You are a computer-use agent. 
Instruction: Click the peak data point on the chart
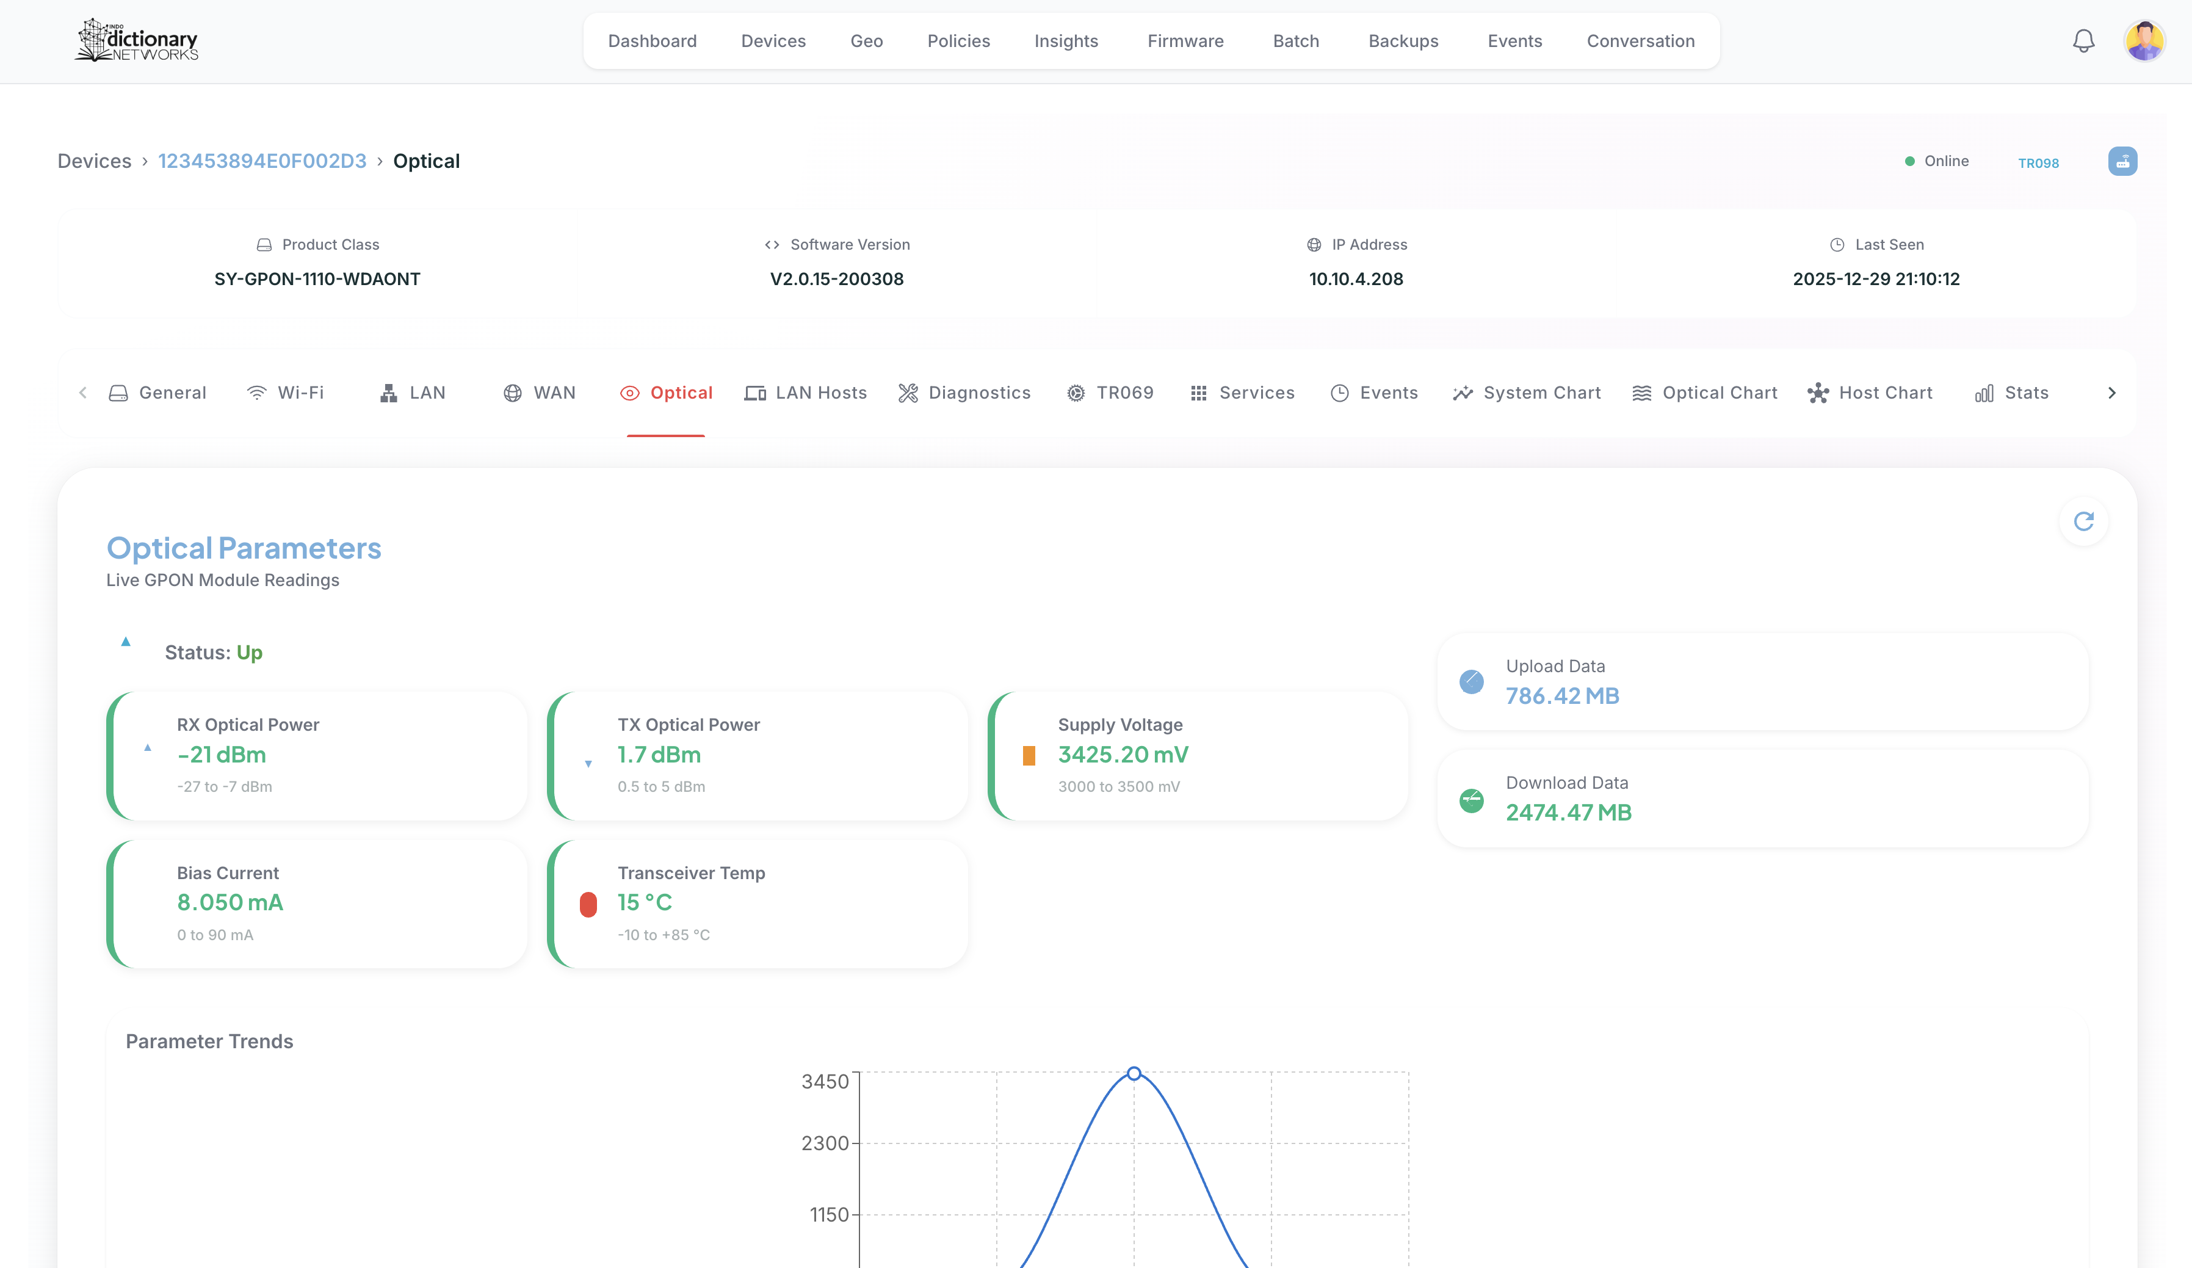click(x=1134, y=1073)
